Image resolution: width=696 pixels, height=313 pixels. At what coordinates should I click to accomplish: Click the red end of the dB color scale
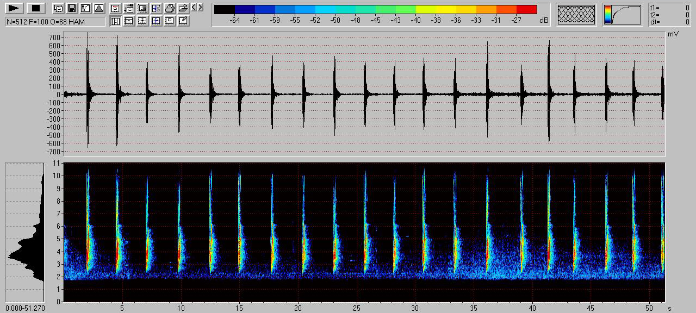pyautogui.click(x=526, y=9)
